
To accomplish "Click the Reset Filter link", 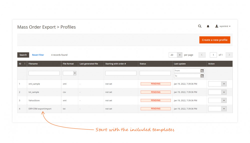I will click(38, 55).
